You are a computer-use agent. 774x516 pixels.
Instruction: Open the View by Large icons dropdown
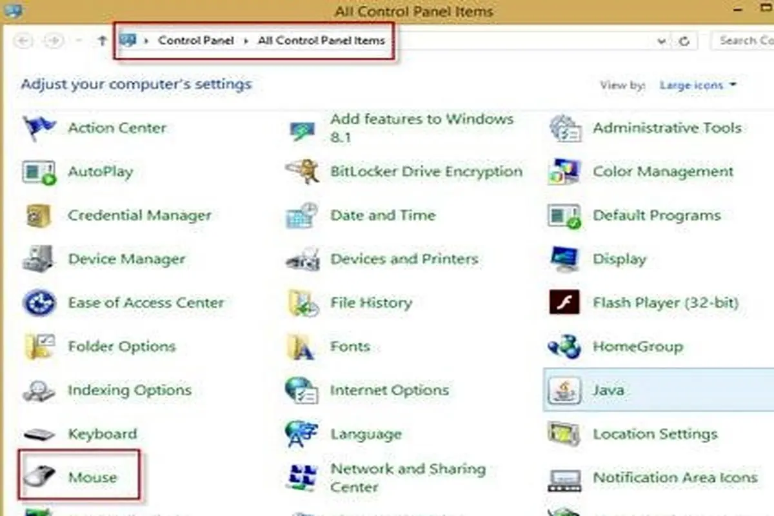pyautogui.click(x=698, y=85)
